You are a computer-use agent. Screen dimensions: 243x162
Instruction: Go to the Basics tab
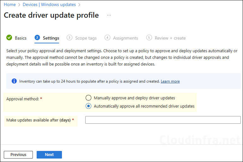(x=21, y=38)
